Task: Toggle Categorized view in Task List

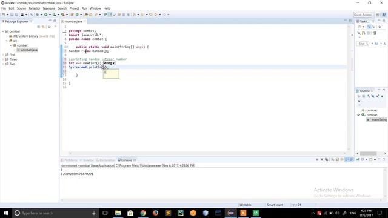Action: tap(369, 27)
